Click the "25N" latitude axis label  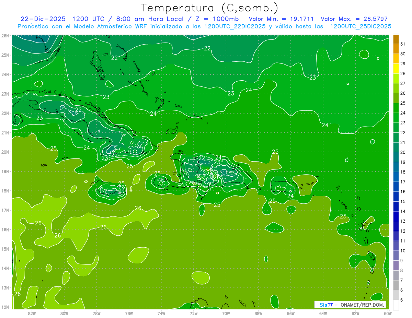click(5, 55)
